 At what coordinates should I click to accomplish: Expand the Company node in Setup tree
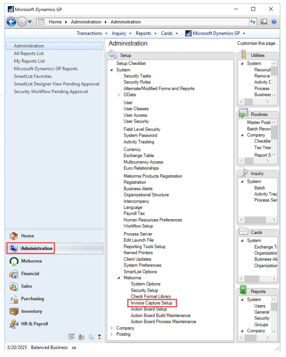(x=112, y=328)
